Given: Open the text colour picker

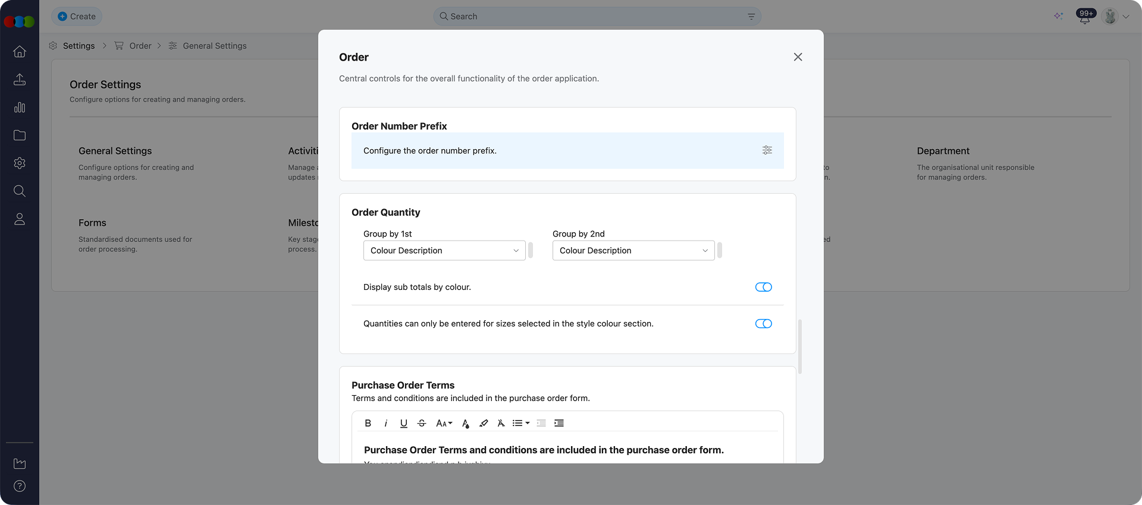Looking at the screenshot, I should pos(465,423).
